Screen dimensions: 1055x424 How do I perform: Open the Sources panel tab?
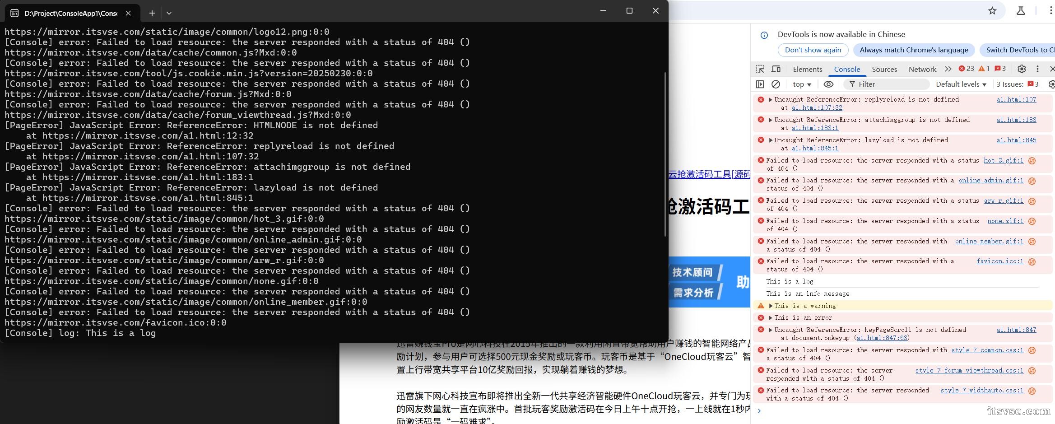pyautogui.click(x=884, y=69)
